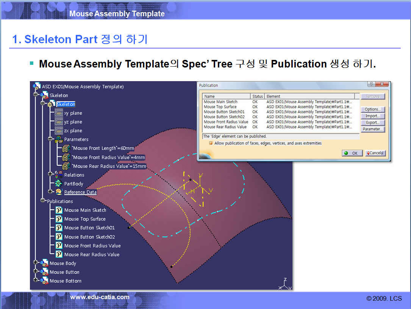This screenshot has height=309, width=411.
Task: Click the XYZ compass axis in viewport corner
Action: tap(285, 284)
